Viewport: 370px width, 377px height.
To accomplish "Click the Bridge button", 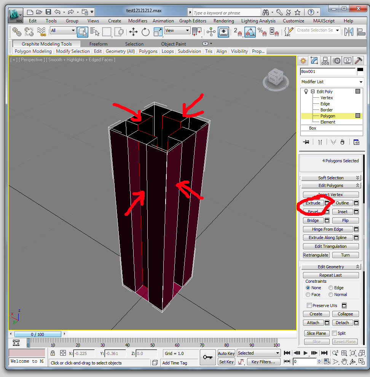I will (313, 220).
